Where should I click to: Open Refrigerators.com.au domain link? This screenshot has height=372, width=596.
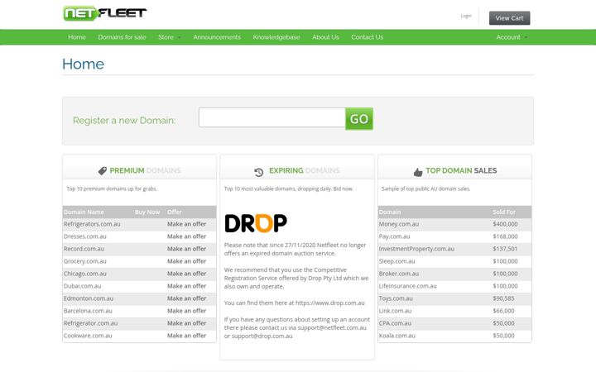point(92,224)
